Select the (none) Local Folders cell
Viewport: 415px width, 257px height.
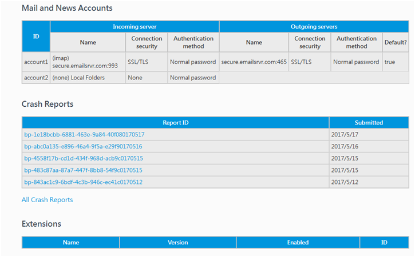click(87, 78)
